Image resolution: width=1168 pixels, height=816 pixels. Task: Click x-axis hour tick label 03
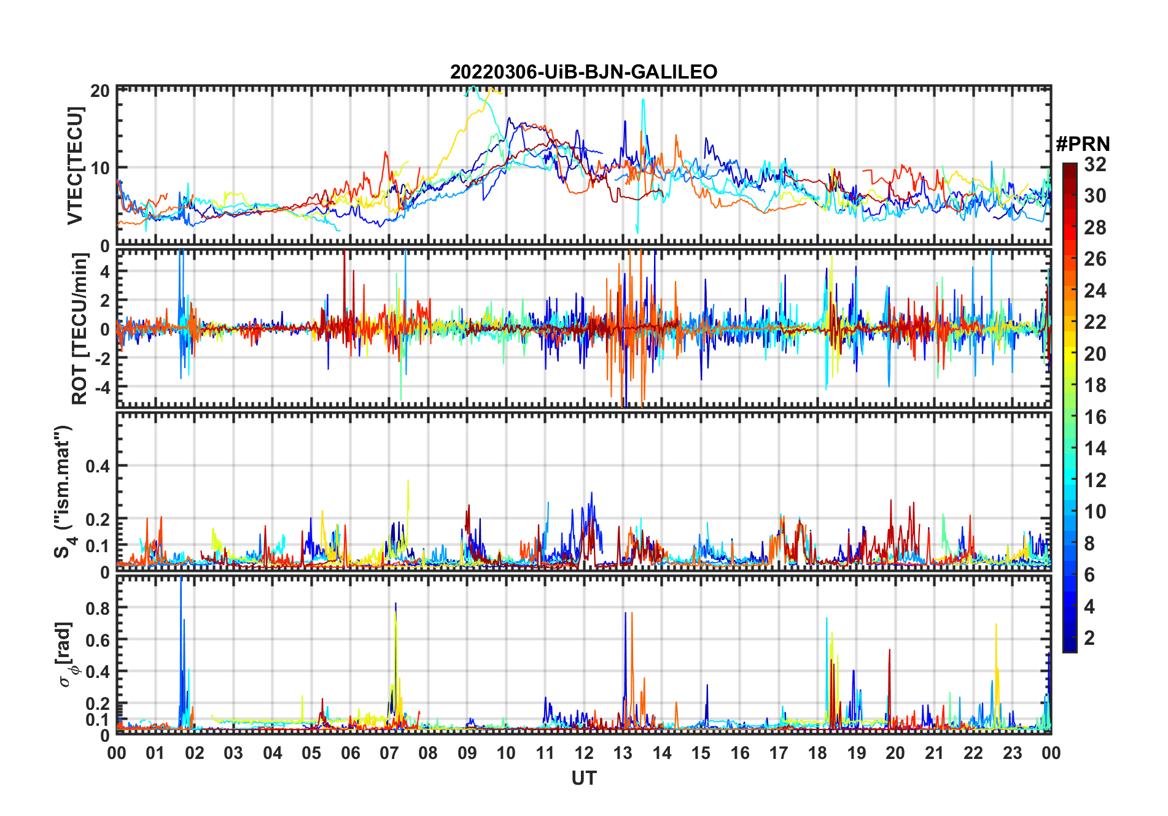[x=233, y=753]
